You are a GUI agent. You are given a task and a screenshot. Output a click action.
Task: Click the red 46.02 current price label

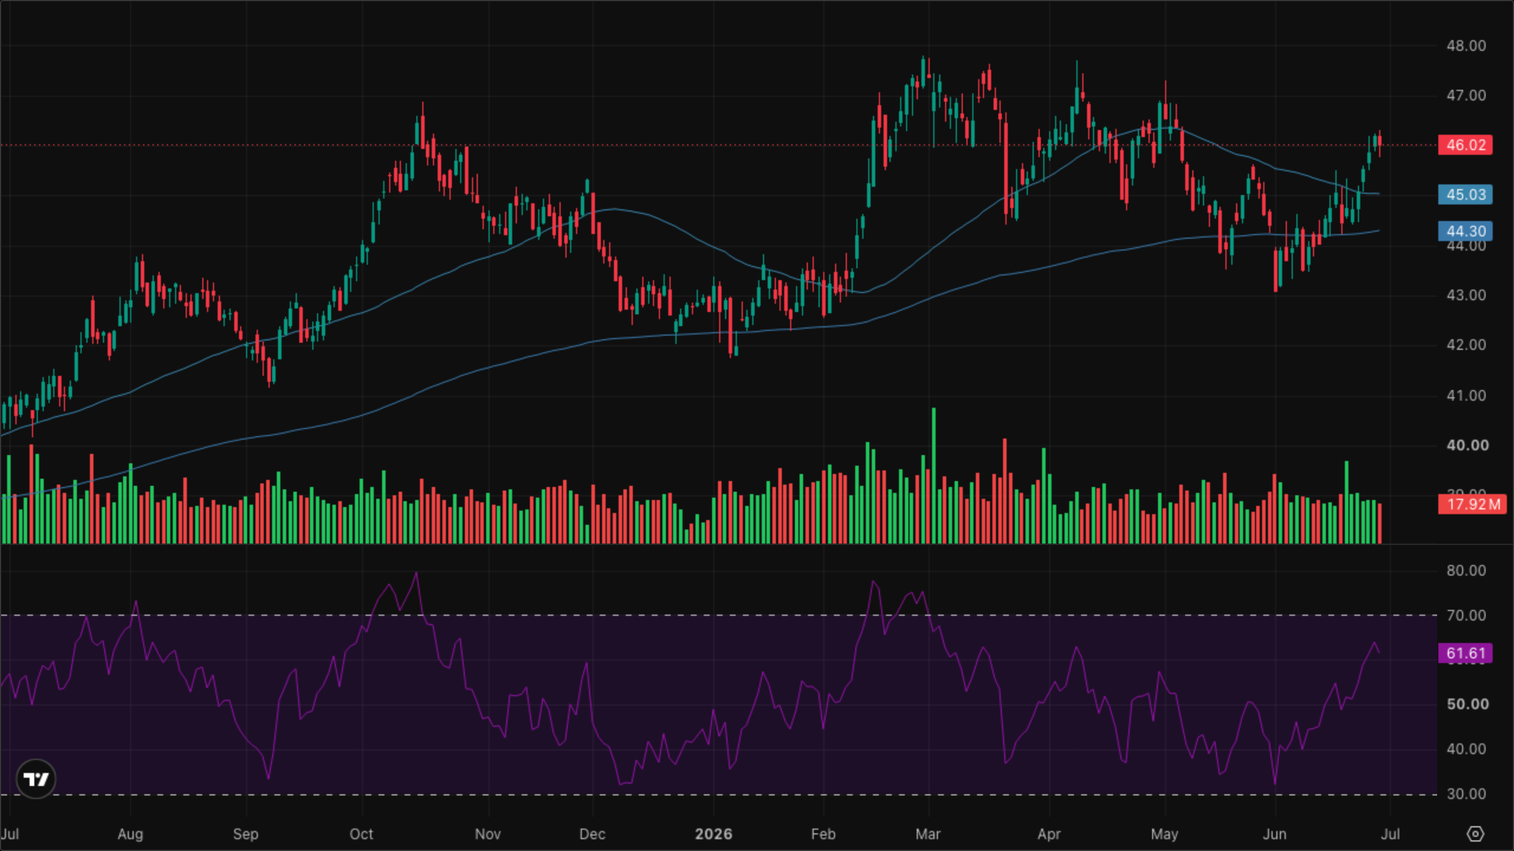click(x=1466, y=145)
